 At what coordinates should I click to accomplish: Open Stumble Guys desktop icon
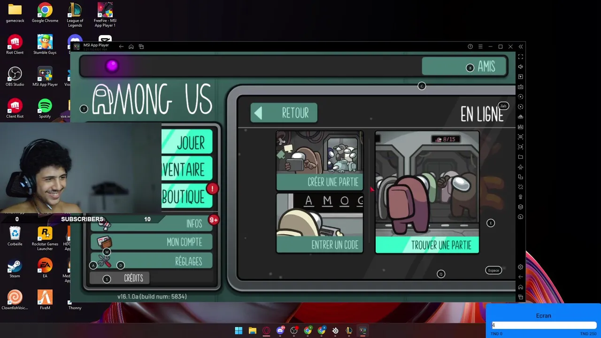coord(45,45)
